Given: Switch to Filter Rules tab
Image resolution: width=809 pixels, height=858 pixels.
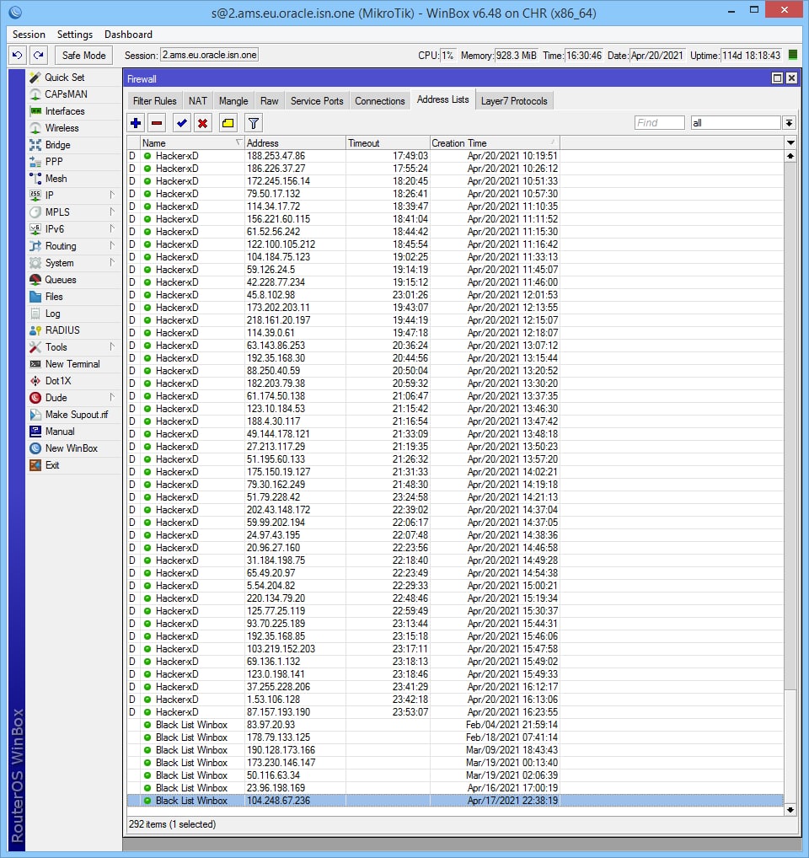Looking at the screenshot, I should (x=155, y=101).
